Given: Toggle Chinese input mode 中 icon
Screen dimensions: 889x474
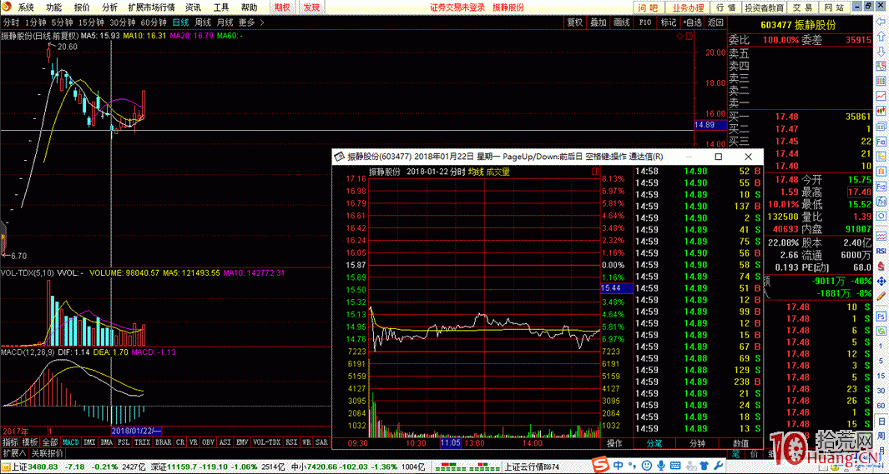Looking at the screenshot, I should 618,466.
